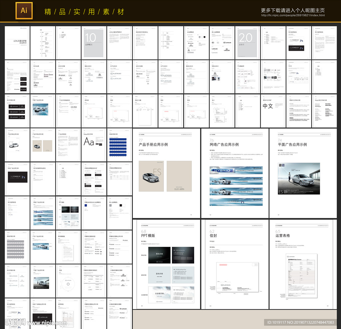Click the envelope illustration with red postcode boxes

pos(237,277)
